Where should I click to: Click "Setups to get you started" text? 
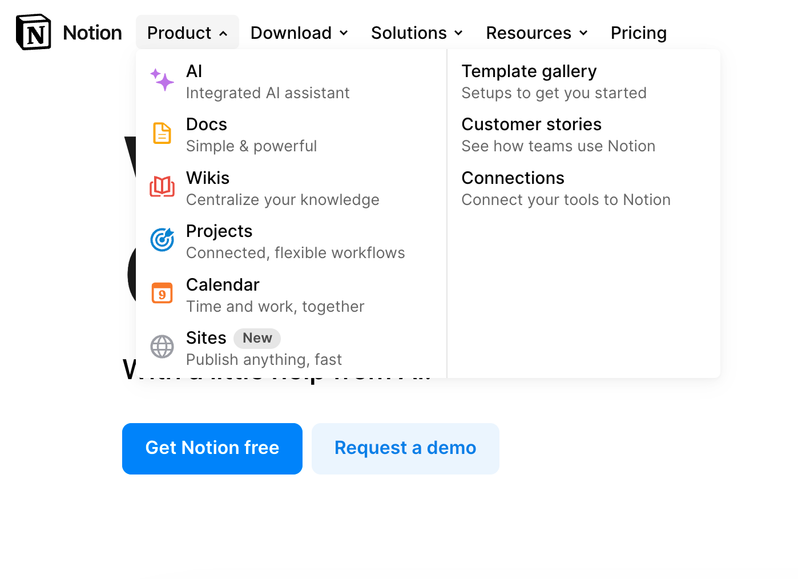554,93
